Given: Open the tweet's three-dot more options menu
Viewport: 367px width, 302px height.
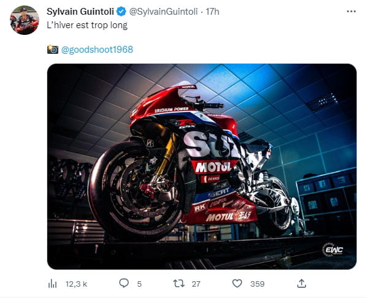Looking at the screenshot, I should pyautogui.click(x=351, y=11).
